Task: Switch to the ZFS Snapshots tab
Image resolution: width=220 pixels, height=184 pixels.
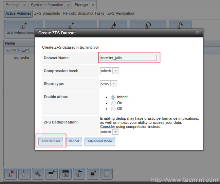Action: [47, 14]
